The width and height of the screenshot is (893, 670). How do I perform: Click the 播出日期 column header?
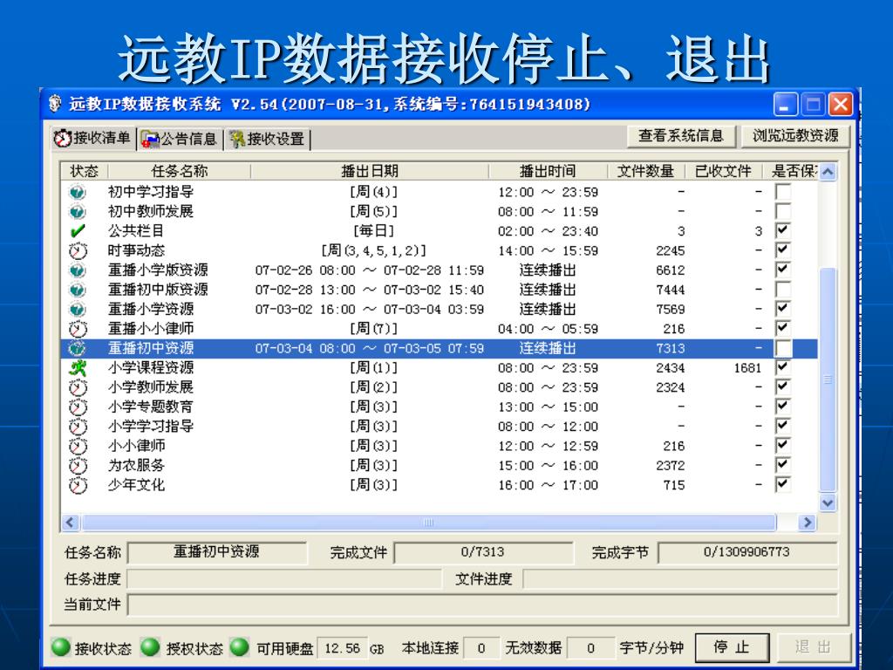pos(370,171)
